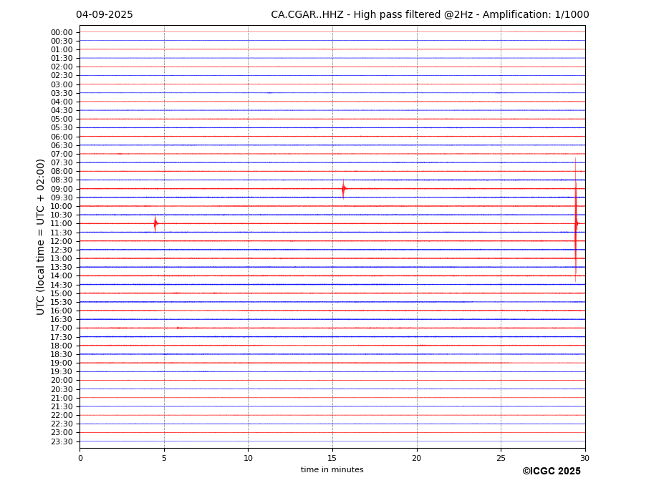Viewport: 664px width, 498px height.
Task: Click the seismic spike on the 11:00 trace
Action: tap(155, 224)
